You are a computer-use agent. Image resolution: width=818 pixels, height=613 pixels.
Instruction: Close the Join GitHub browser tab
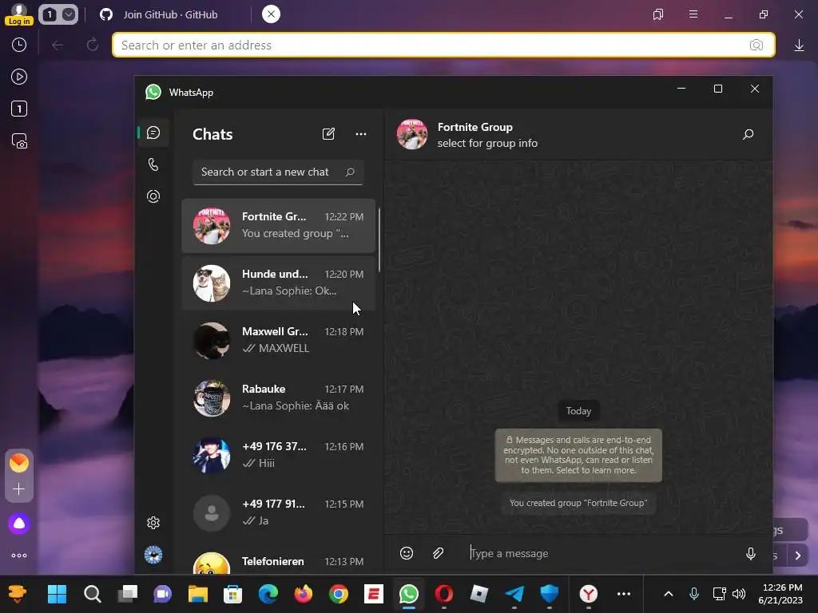[x=271, y=14]
